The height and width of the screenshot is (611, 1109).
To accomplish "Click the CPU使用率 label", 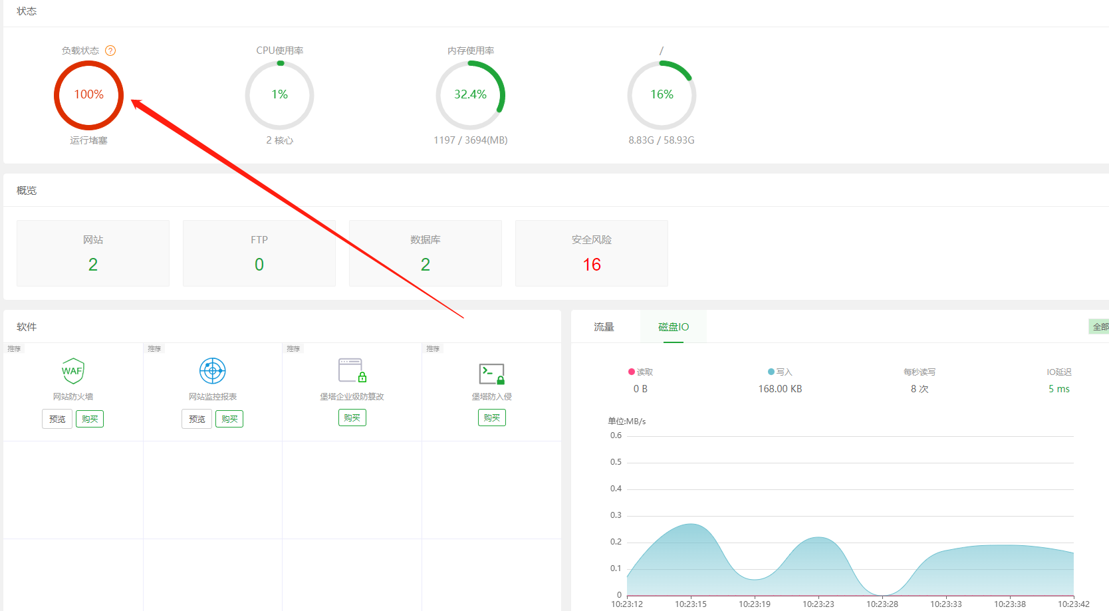I will coord(280,51).
